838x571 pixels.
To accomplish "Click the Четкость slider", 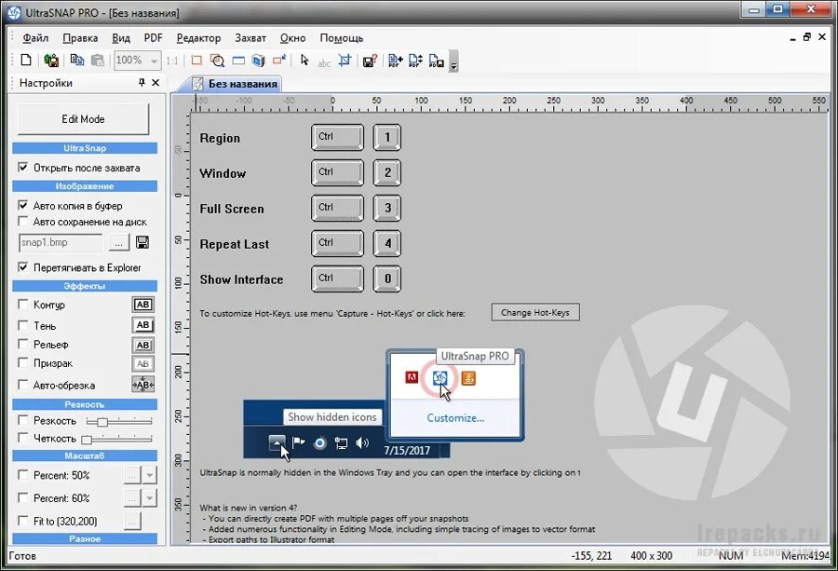I will pos(117,439).
